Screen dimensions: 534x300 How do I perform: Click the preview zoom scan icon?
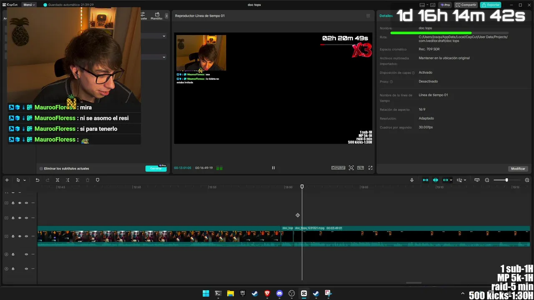click(x=351, y=168)
